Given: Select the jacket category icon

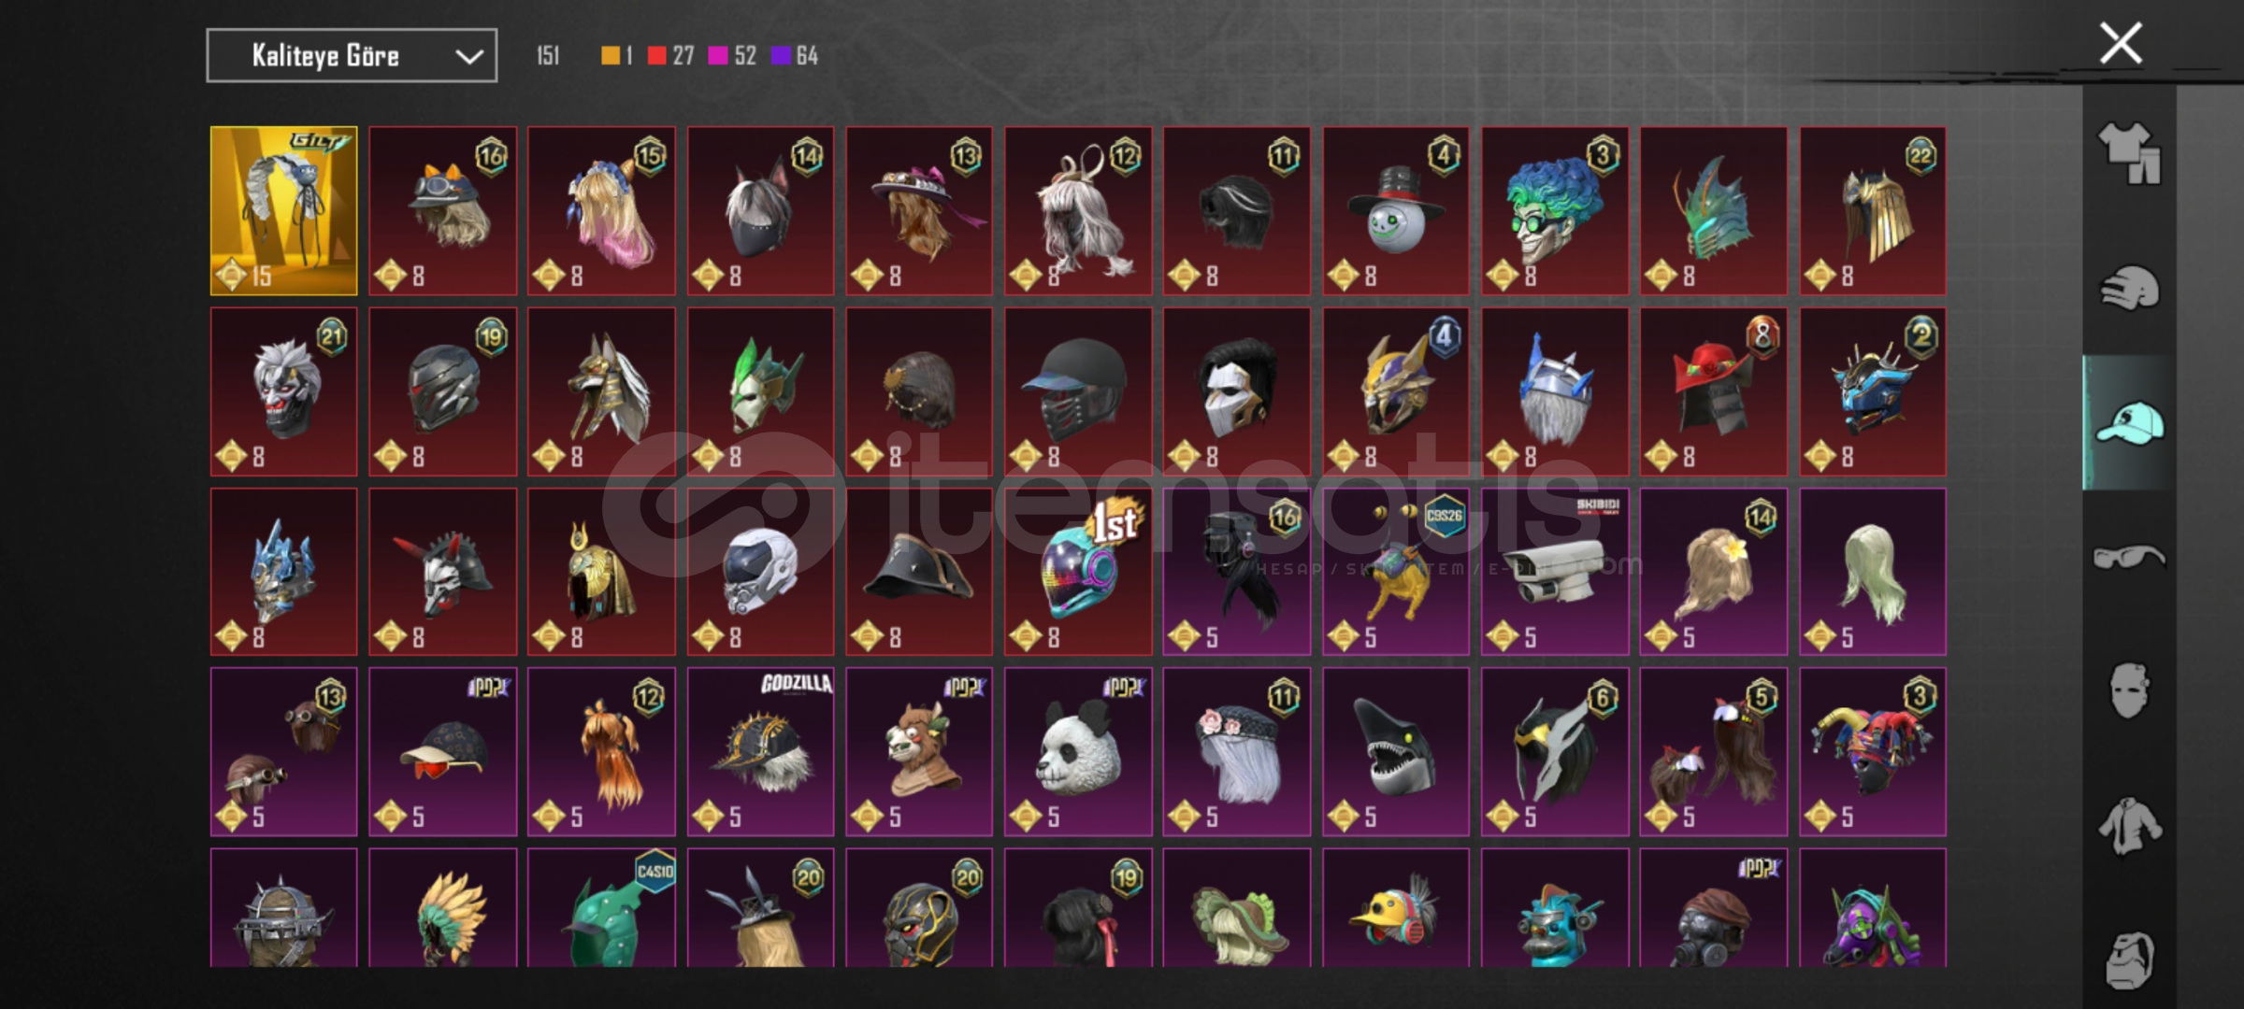Looking at the screenshot, I should [x=2129, y=826].
